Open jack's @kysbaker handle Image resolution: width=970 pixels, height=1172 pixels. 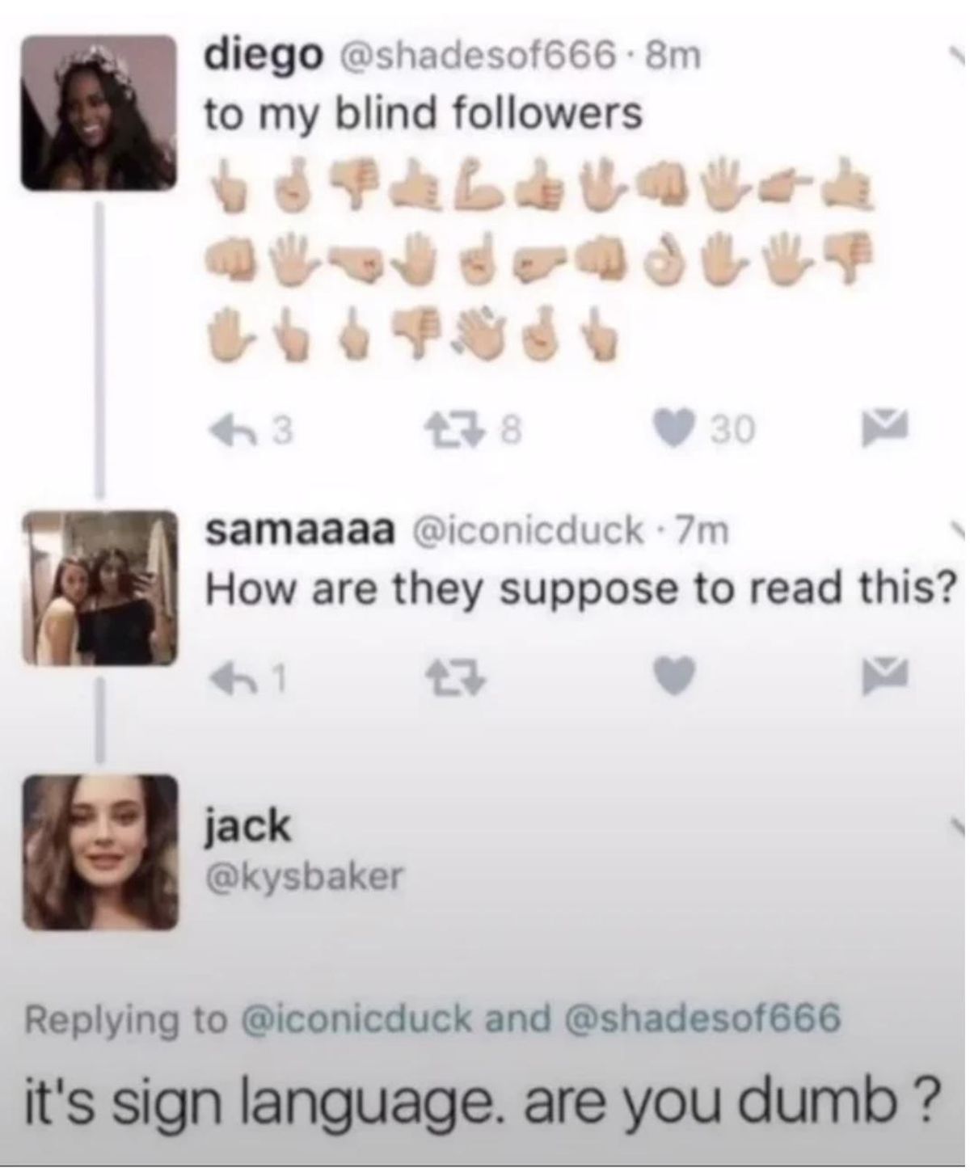[x=305, y=876]
